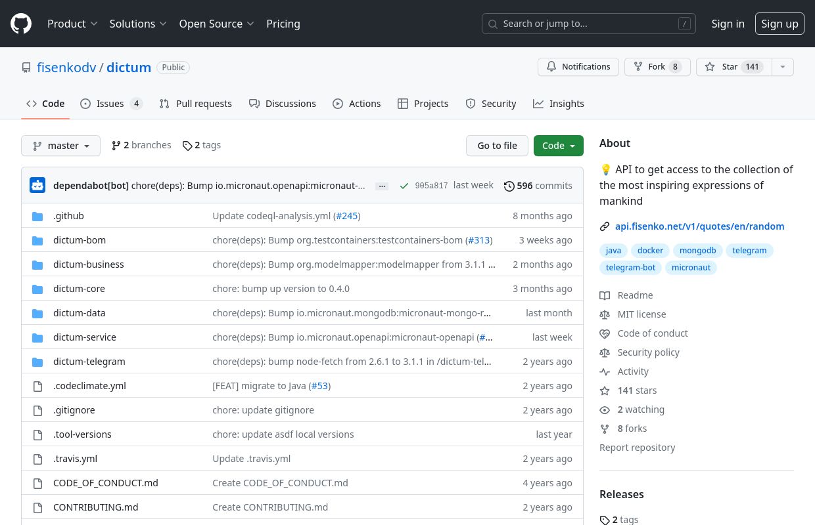Click the Go to file button
Screen dimensions: 815x525
[x=497, y=146]
